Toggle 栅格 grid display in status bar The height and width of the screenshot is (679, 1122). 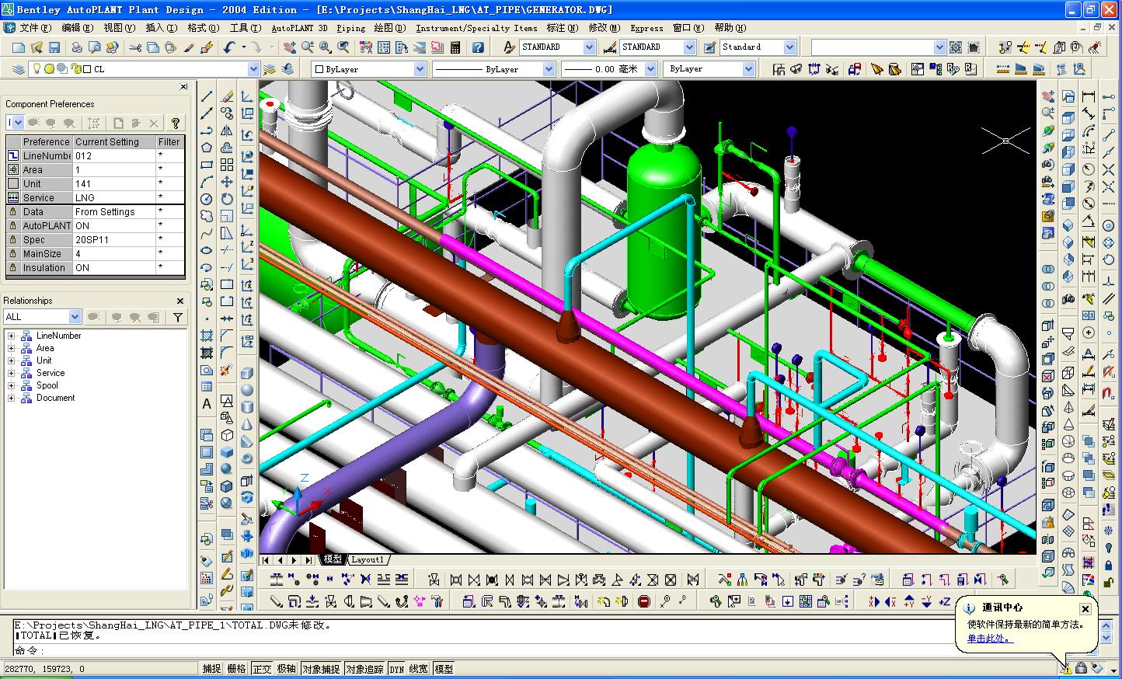coord(237,669)
